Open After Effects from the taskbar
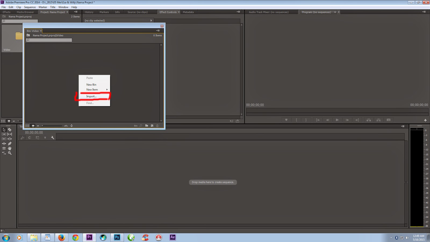430x242 pixels. coord(173,237)
